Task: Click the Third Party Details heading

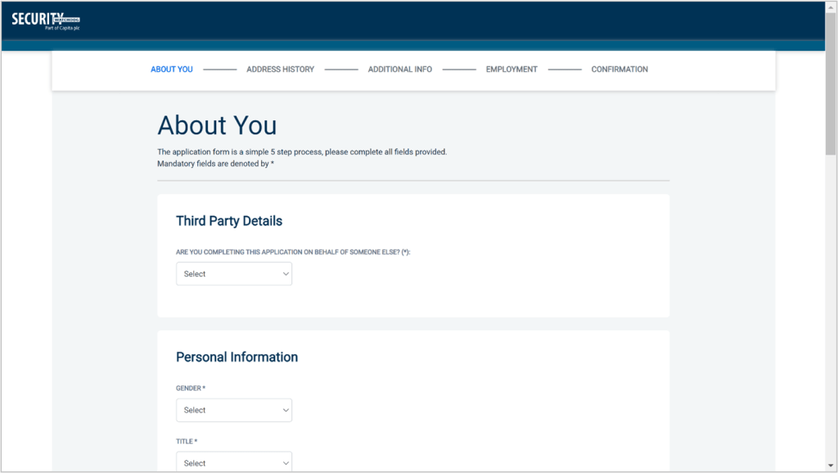Action: tap(229, 221)
